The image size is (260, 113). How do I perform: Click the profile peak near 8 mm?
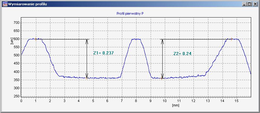(x=136, y=39)
